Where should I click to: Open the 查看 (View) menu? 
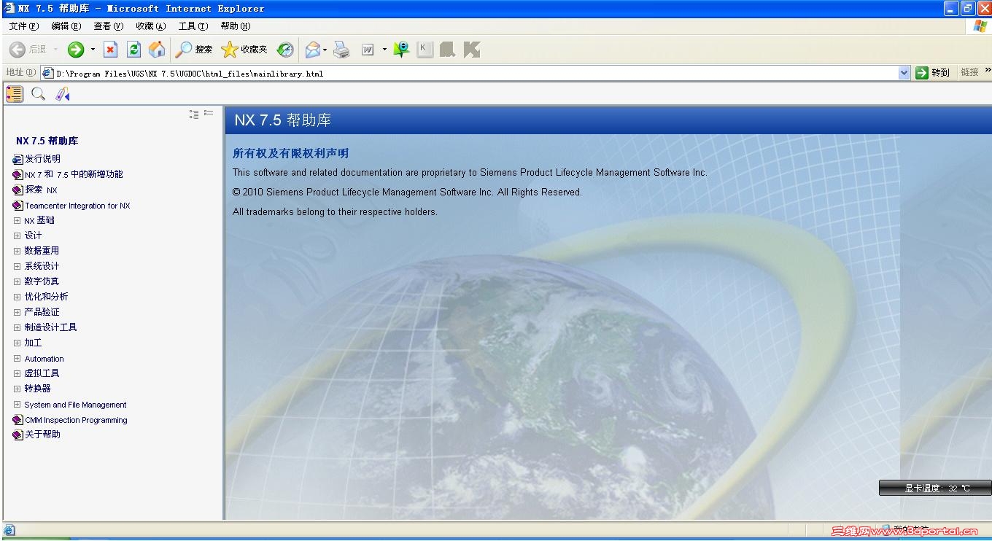pos(108,26)
